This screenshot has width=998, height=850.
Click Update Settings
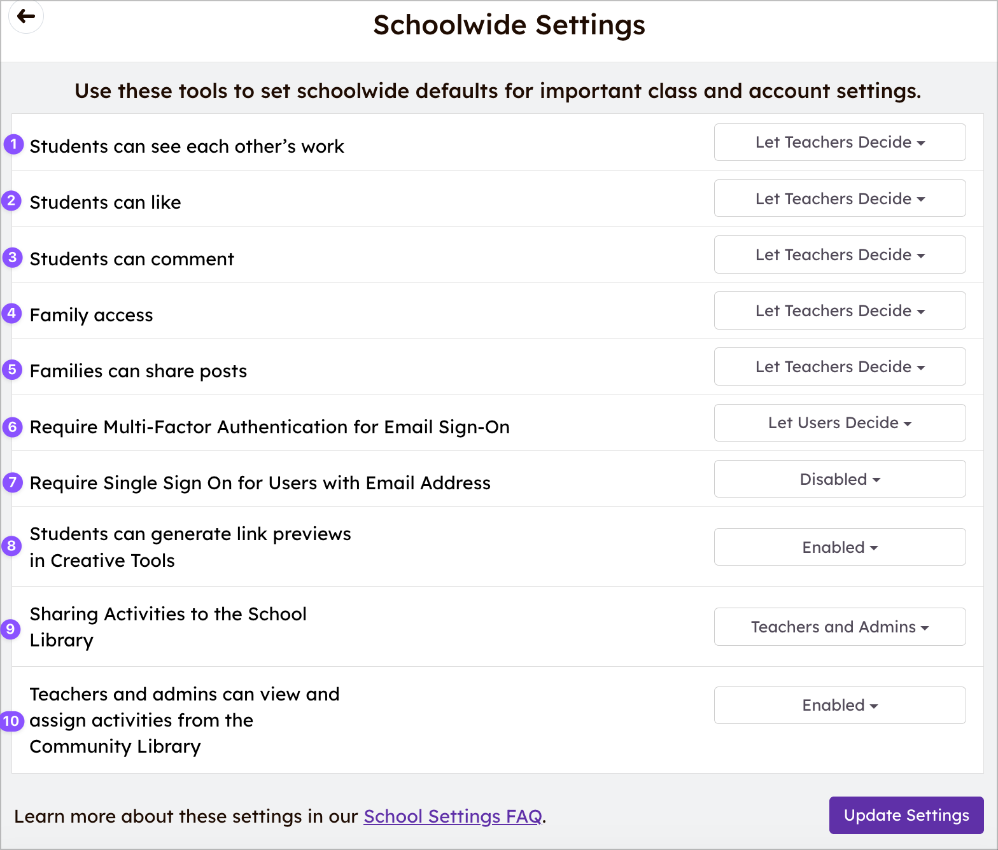905,815
